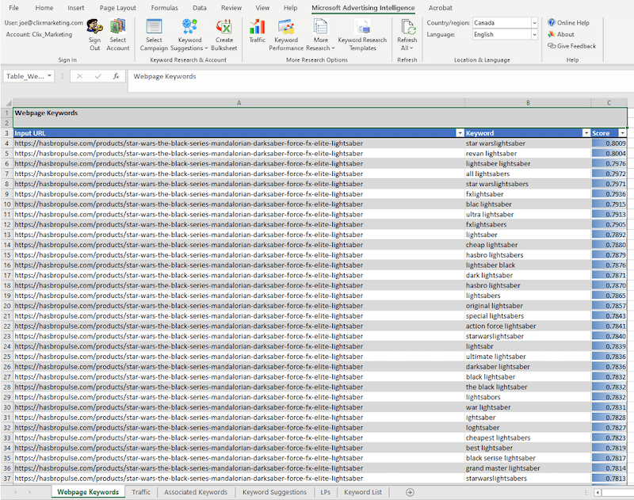Click the cancel entry X icon
Image resolution: width=634 pixels, height=500 pixels.
[x=80, y=76]
